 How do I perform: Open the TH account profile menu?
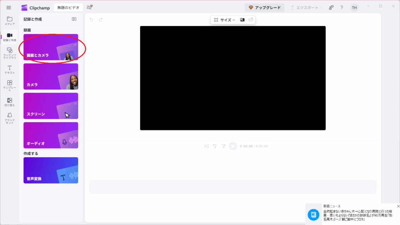click(354, 7)
